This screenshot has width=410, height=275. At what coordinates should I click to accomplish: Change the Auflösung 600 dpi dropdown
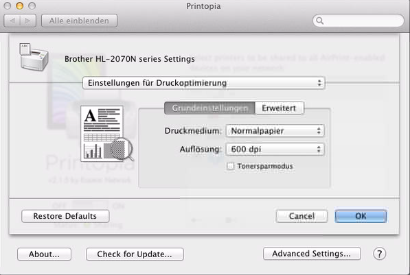coord(275,149)
